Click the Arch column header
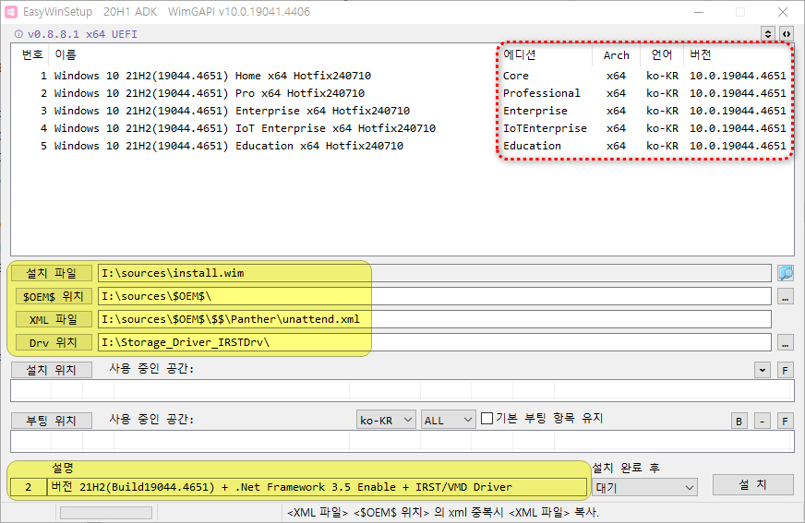805x523 pixels. (616, 54)
